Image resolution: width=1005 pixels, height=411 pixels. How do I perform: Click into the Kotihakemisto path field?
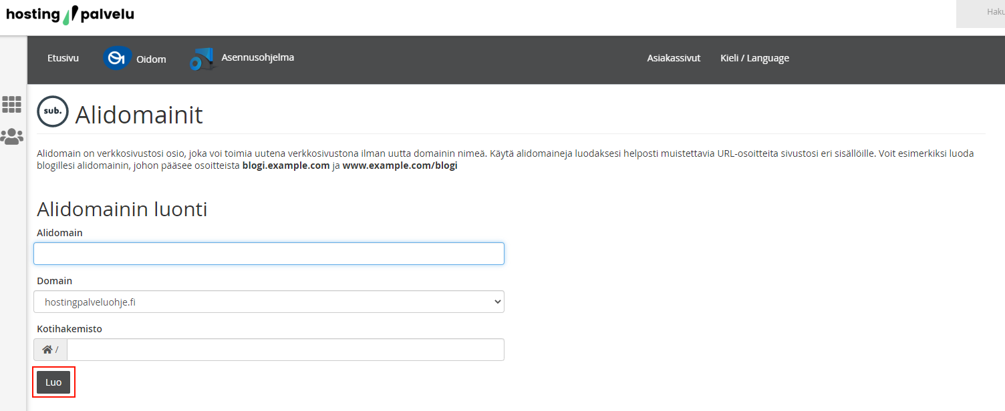[285, 350]
